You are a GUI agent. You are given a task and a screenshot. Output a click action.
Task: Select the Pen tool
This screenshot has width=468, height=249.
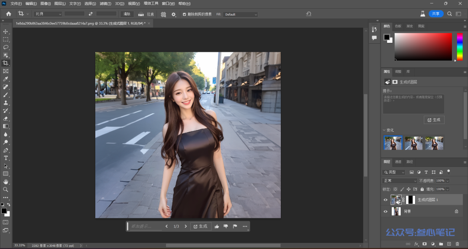6,150
